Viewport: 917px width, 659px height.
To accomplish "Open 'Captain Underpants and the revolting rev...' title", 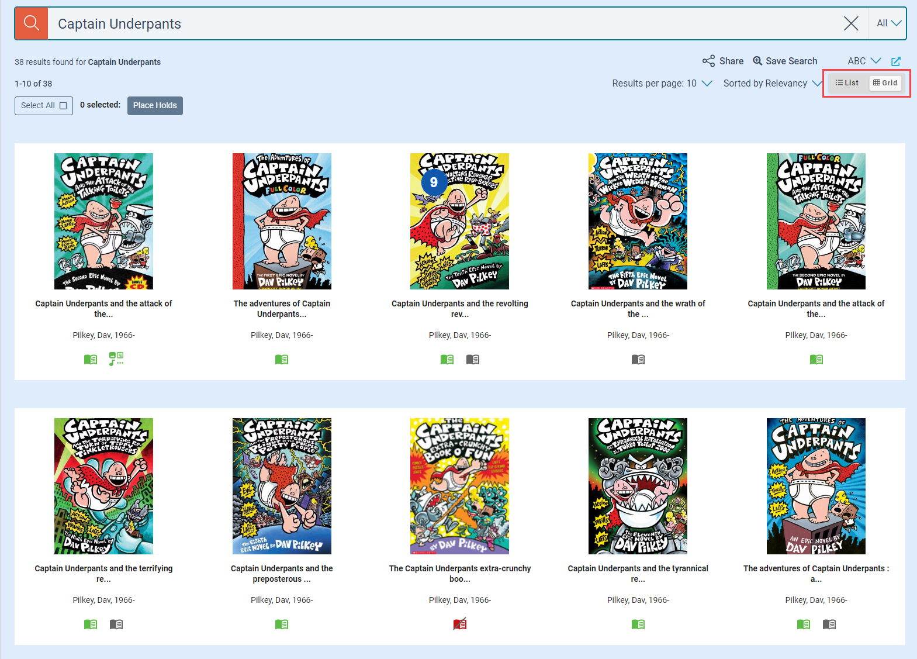I will click(460, 309).
